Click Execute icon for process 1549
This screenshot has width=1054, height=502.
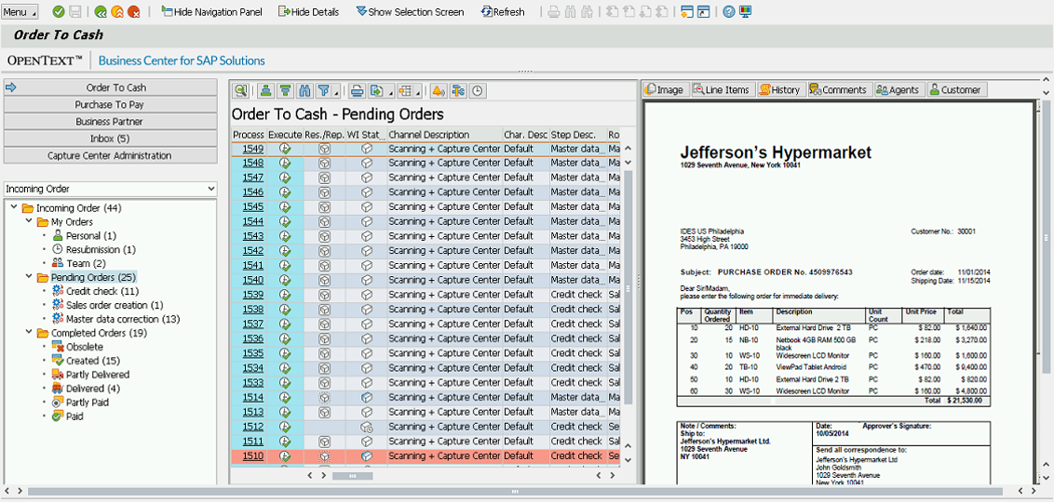point(285,149)
